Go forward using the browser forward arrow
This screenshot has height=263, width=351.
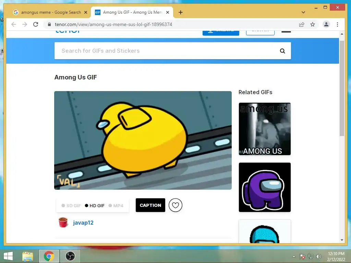(25, 24)
